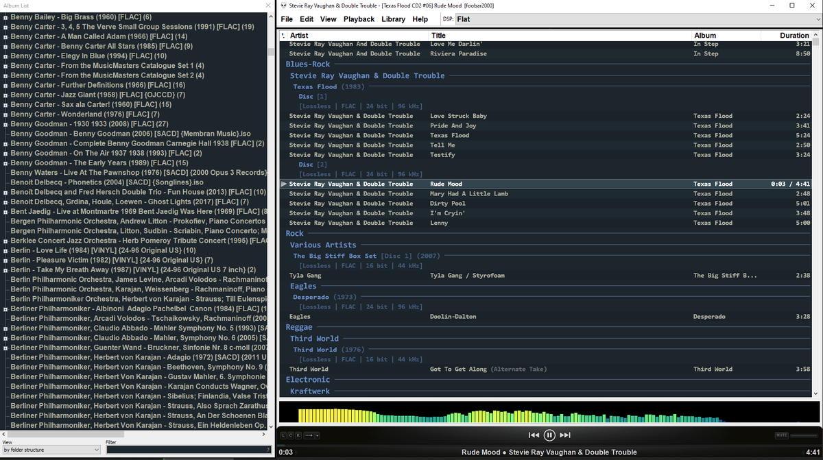Click the foobar2000 title bar icon

point(283,5)
